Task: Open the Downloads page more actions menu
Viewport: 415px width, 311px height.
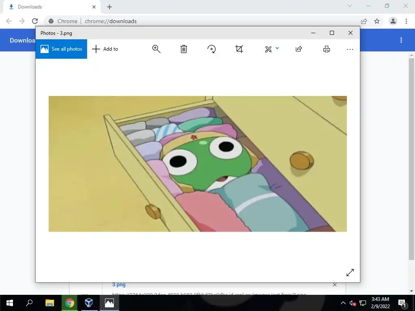Action: (401, 40)
